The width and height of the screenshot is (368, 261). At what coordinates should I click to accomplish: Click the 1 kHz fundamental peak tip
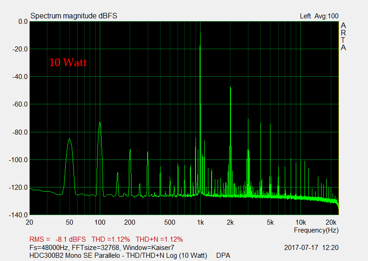coord(200,33)
